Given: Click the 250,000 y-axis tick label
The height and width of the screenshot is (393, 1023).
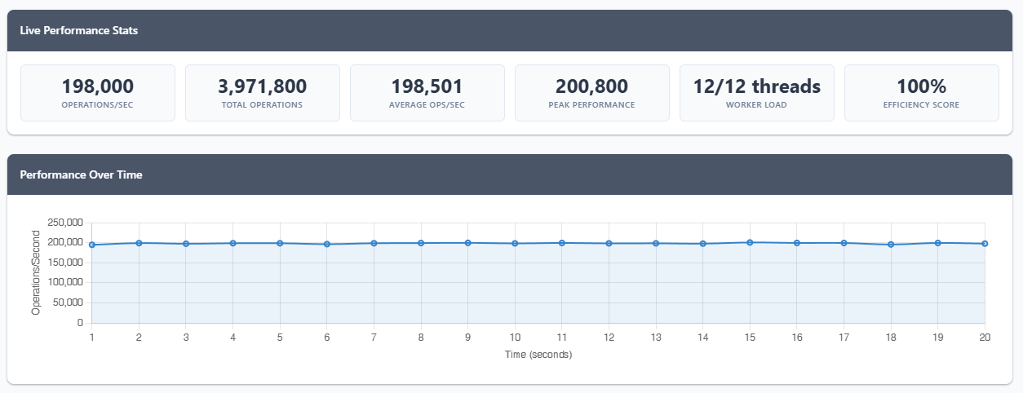Looking at the screenshot, I should pos(66,223).
